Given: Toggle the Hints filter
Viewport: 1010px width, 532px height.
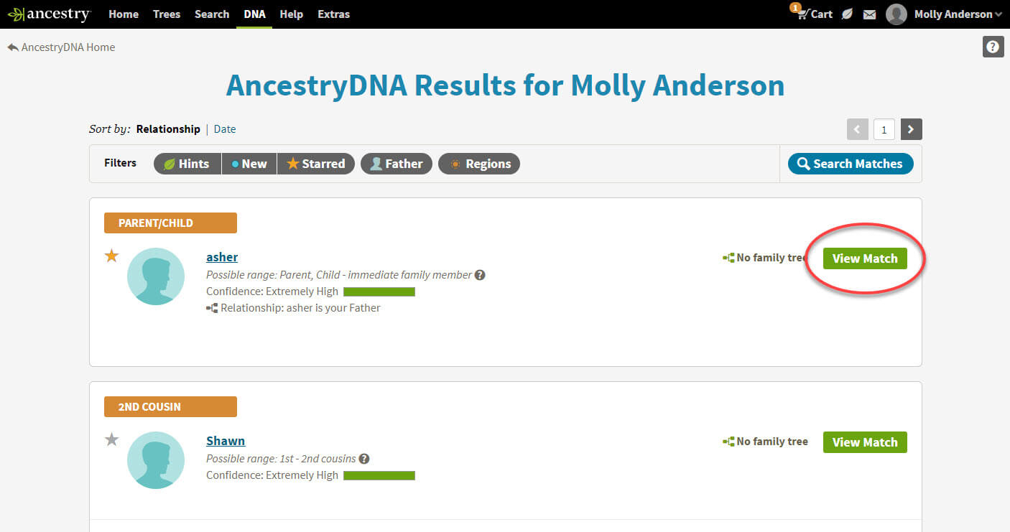Looking at the screenshot, I should [187, 164].
